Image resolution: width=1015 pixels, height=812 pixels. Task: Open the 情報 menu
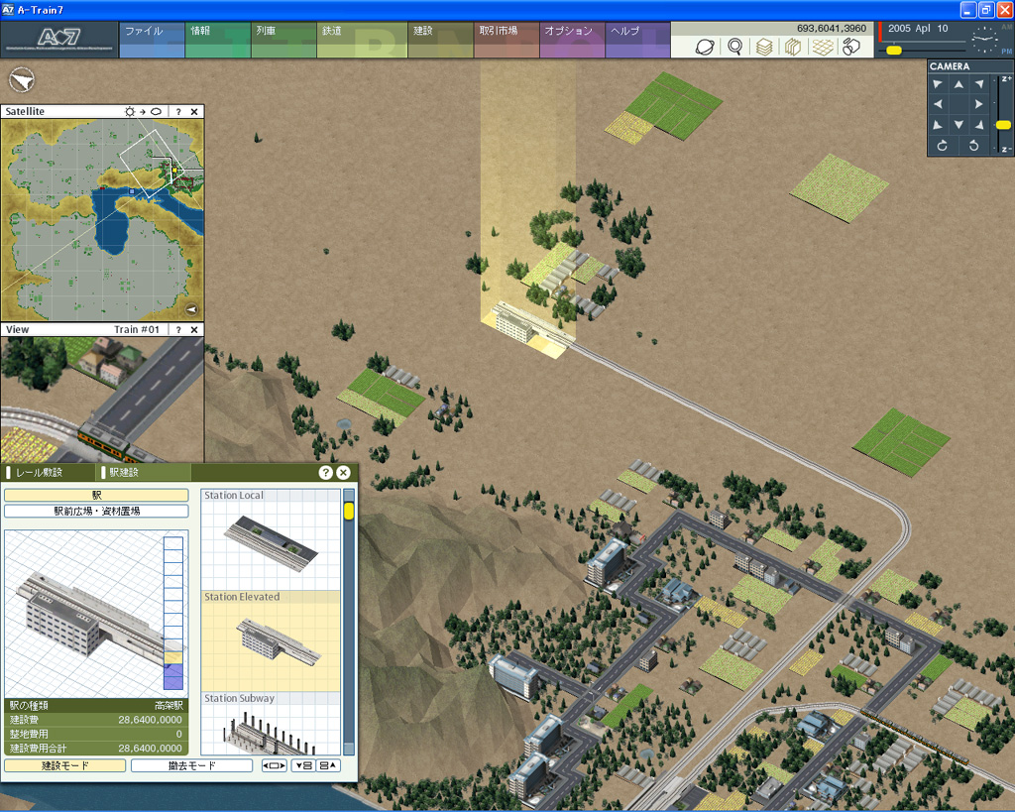pyautogui.click(x=217, y=40)
